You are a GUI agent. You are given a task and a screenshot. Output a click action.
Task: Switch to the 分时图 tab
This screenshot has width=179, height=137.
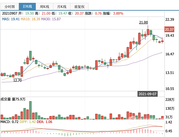tap(9, 6)
